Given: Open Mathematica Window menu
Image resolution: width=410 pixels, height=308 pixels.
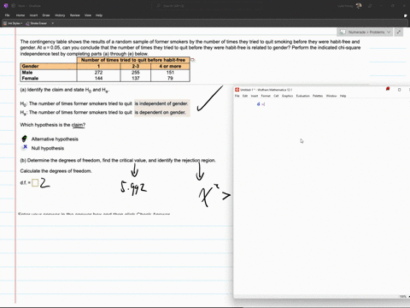Looking at the screenshot, I should coord(331,96).
